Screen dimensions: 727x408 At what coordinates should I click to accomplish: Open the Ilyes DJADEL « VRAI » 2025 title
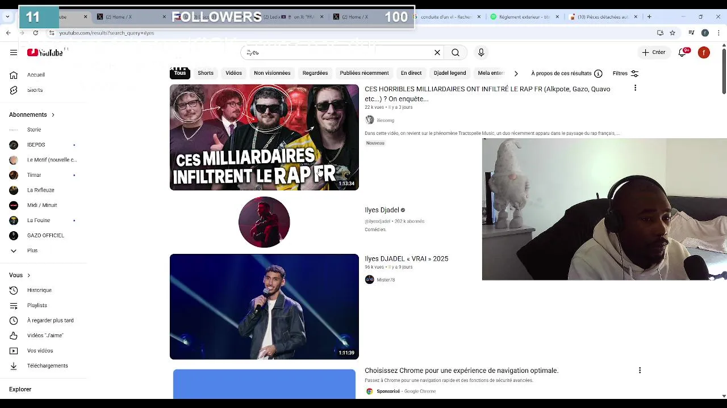pyautogui.click(x=407, y=259)
